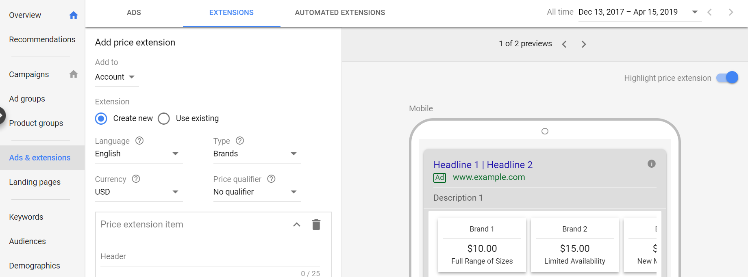Switch to the Automated Extensions tab
748x277 pixels.
[x=340, y=13]
